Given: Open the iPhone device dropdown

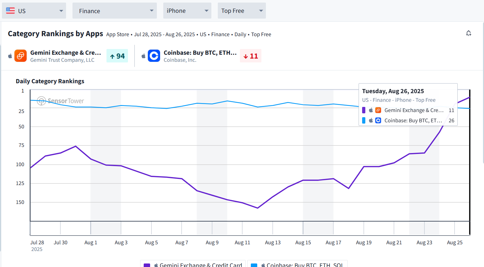Looking at the screenshot, I should pos(187,11).
